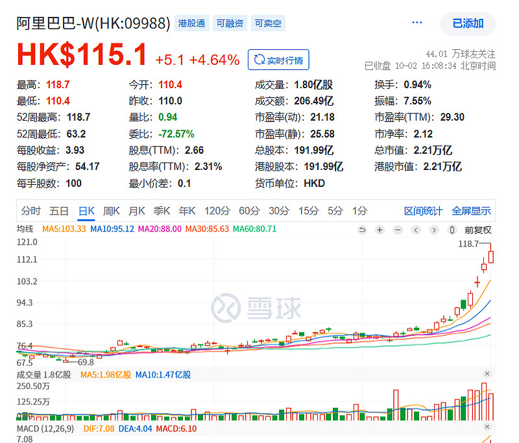The height and width of the screenshot is (443, 519).
Task: Click the stock title 阿里巴巴-W(HK:09988)
Action: coord(93,23)
